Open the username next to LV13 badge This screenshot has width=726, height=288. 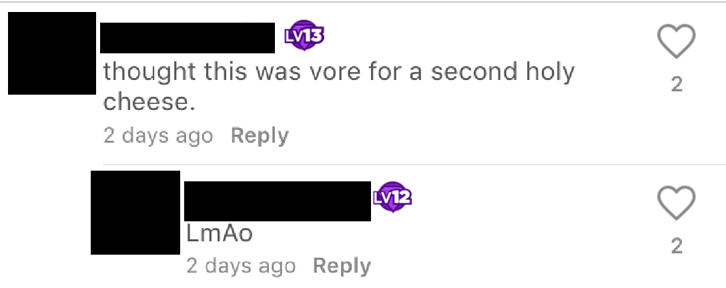pyautogui.click(x=188, y=37)
